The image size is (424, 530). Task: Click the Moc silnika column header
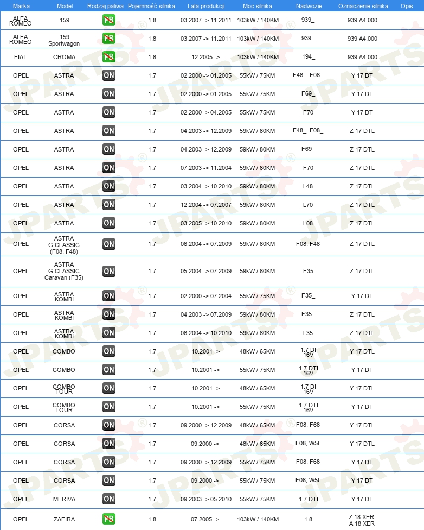tap(257, 6)
